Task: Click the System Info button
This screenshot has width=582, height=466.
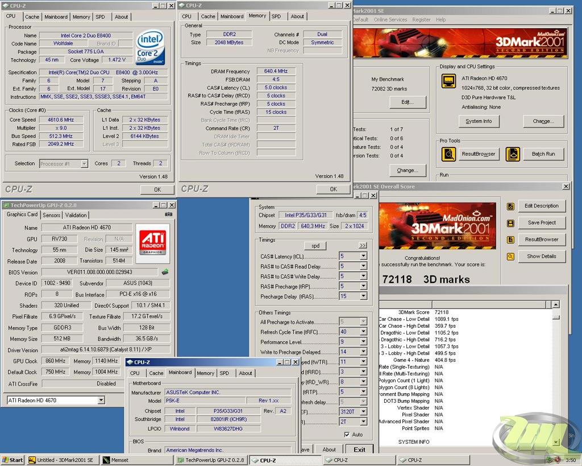Action: coord(479,121)
